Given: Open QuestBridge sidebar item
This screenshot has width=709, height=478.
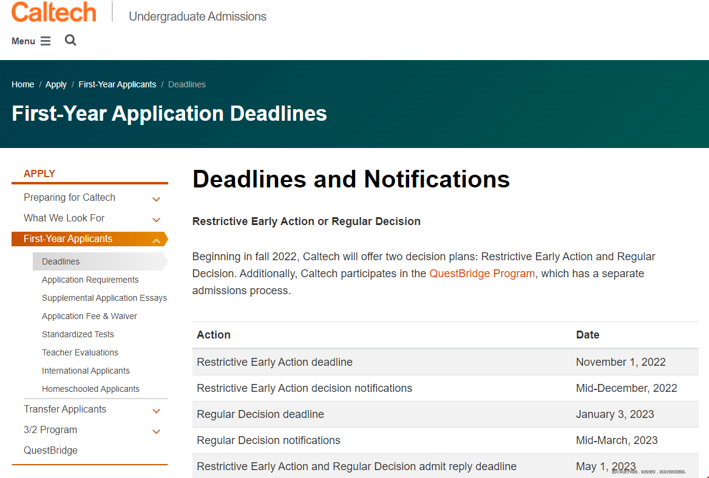Looking at the screenshot, I should pyautogui.click(x=50, y=451).
